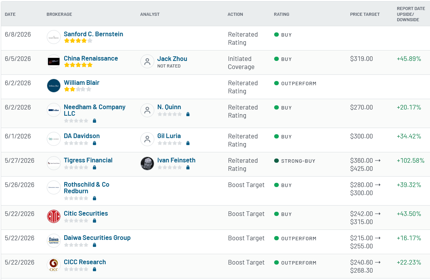Click the China Renaissance brokerage logo

(x=54, y=61)
